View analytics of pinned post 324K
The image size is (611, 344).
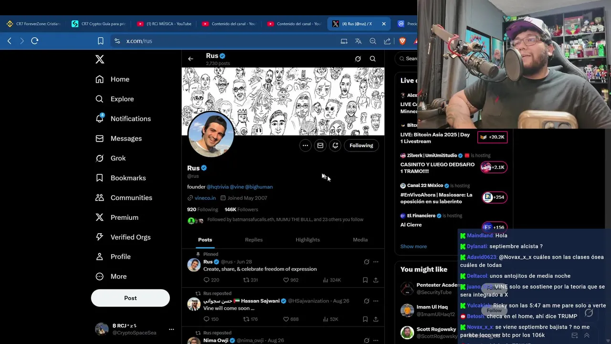(332, 280)
